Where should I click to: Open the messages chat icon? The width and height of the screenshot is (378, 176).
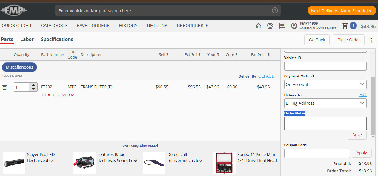coord(282,26)
